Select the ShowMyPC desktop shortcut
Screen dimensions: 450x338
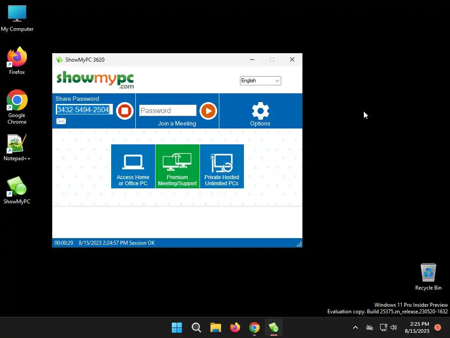click(x=17, y=190)
